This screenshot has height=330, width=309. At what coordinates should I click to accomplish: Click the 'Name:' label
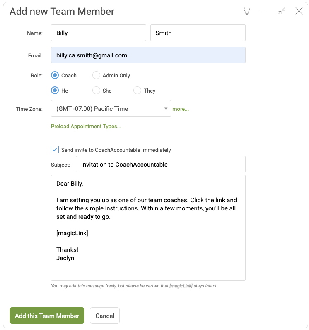point(35,33)
